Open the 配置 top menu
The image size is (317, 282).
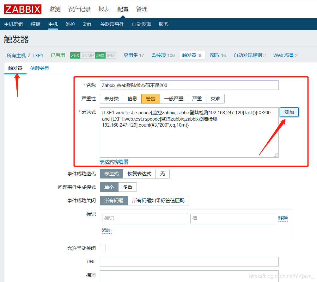click(x=123, y=9)
